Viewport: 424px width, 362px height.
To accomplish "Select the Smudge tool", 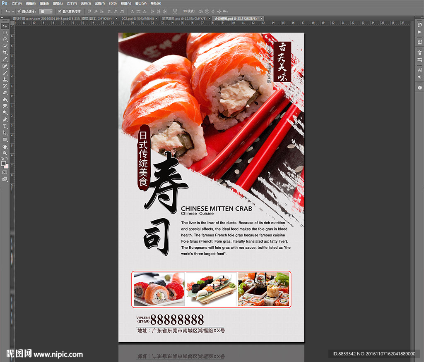I will point(5,106).
